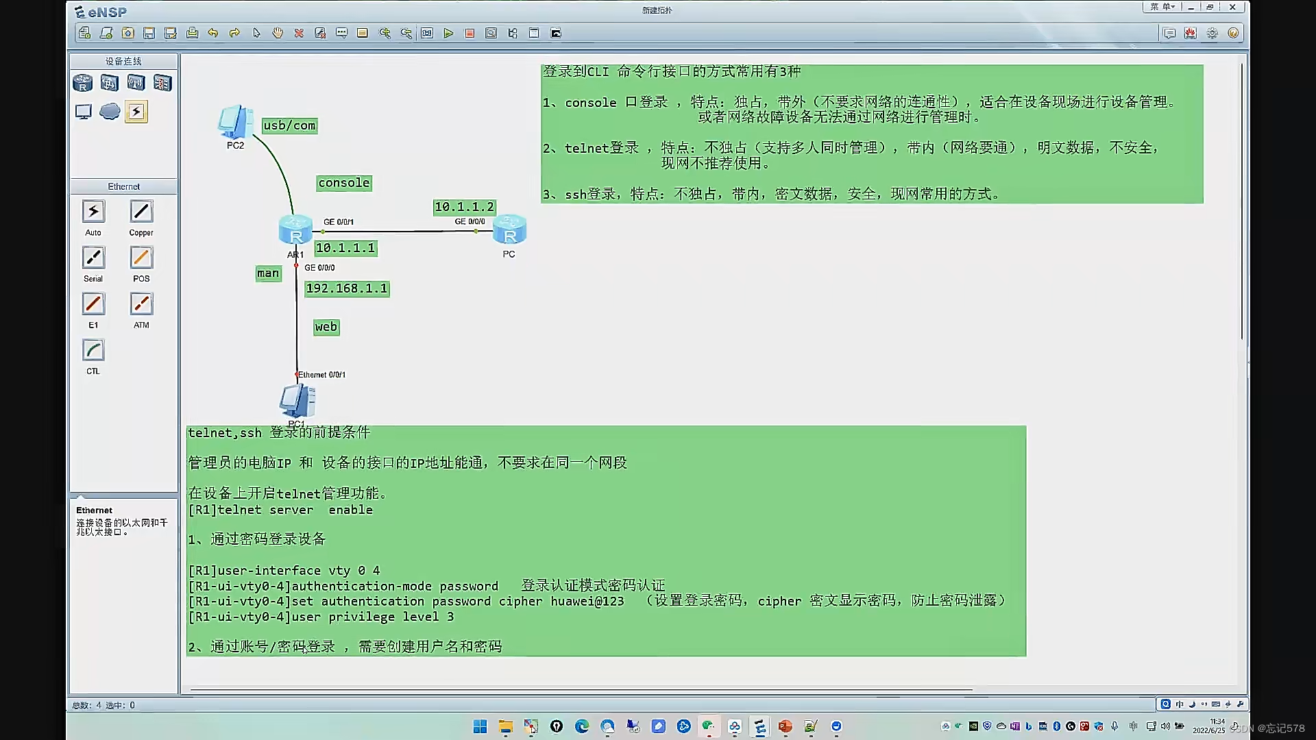Screen dimensions: 1316x740
Task: Select the hand pan tool
Action: (278, 33)
